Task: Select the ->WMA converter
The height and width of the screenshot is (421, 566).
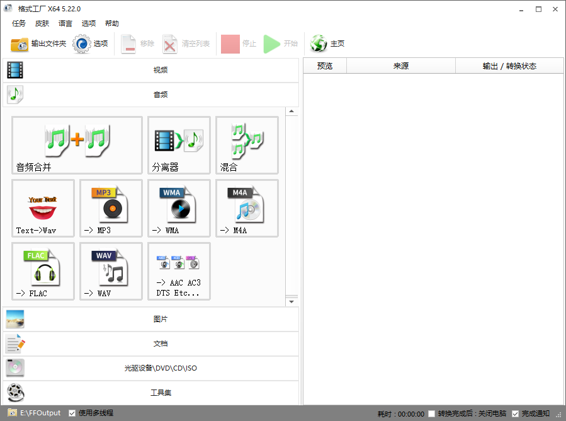Action: tap(179, 208)
